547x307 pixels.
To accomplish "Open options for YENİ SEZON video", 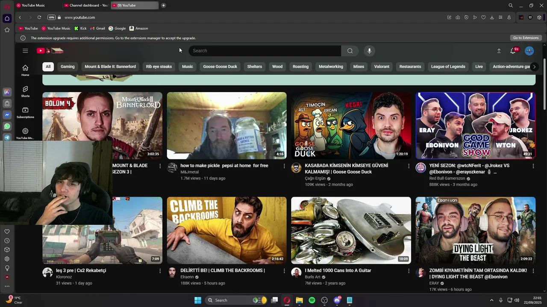I will [x=533, y=166].
